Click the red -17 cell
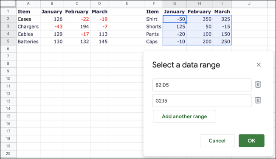The image size is (276, 159). tap(77, 34)
